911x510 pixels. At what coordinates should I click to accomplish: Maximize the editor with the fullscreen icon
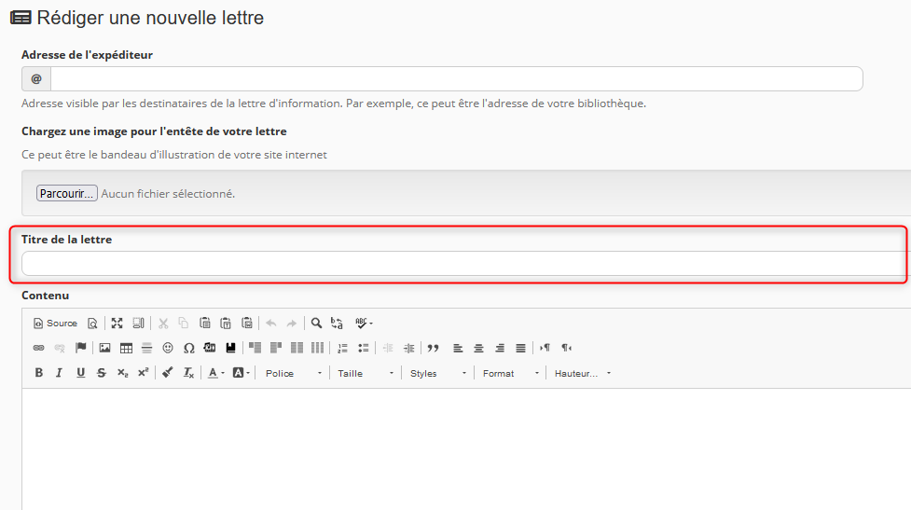(x=117, y=324)
